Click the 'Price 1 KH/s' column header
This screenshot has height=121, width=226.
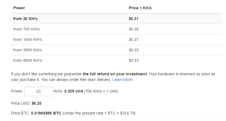point(140,8)
